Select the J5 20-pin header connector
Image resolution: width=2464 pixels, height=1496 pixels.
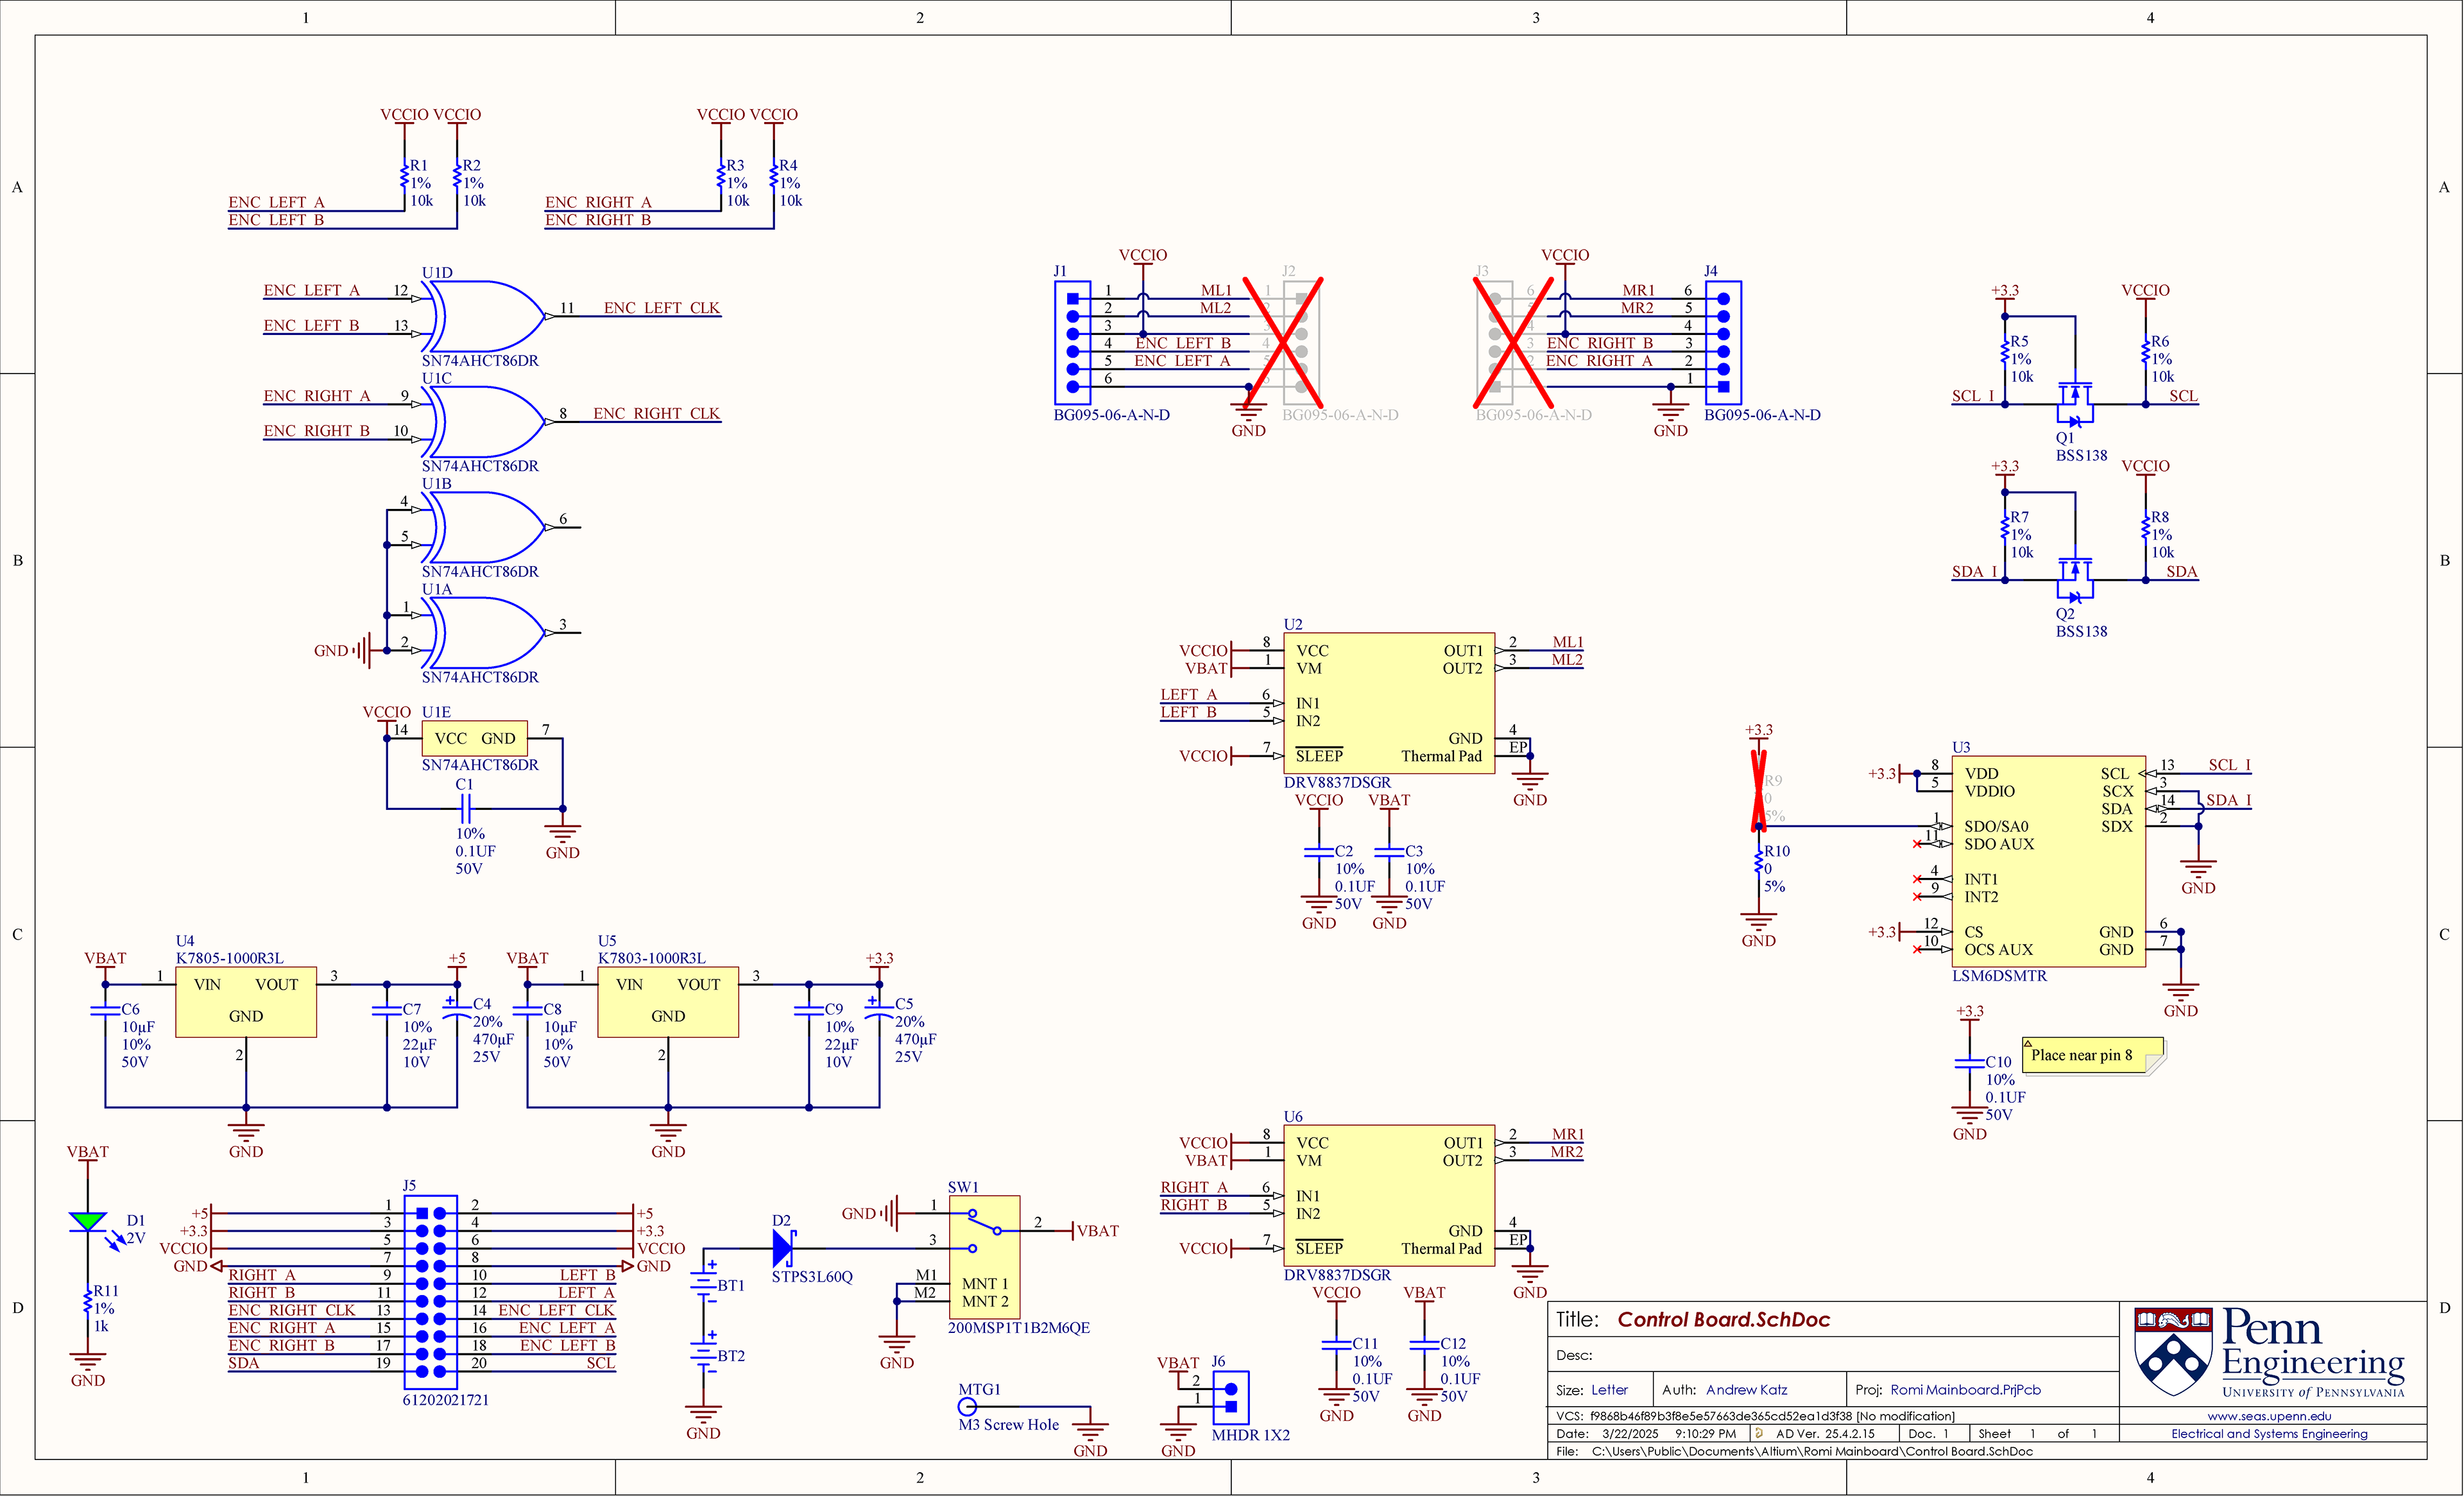coord(430,1292)
